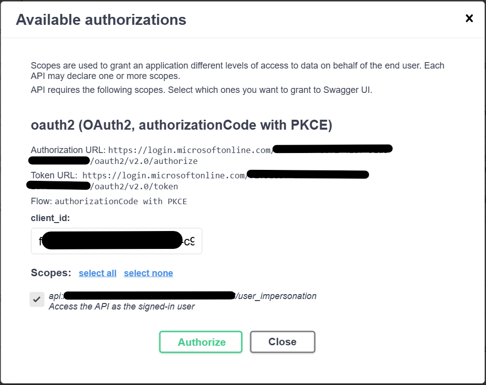Click 'Access the API as the signed-in user'
This screenshot has height=385, width=486.
click(x=122, y=307)
